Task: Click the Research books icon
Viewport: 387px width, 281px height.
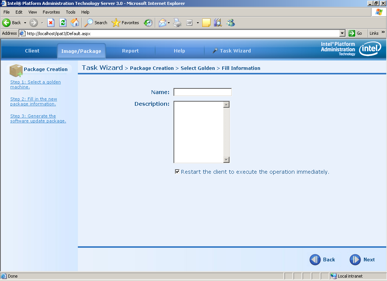Action: (218, 23)
